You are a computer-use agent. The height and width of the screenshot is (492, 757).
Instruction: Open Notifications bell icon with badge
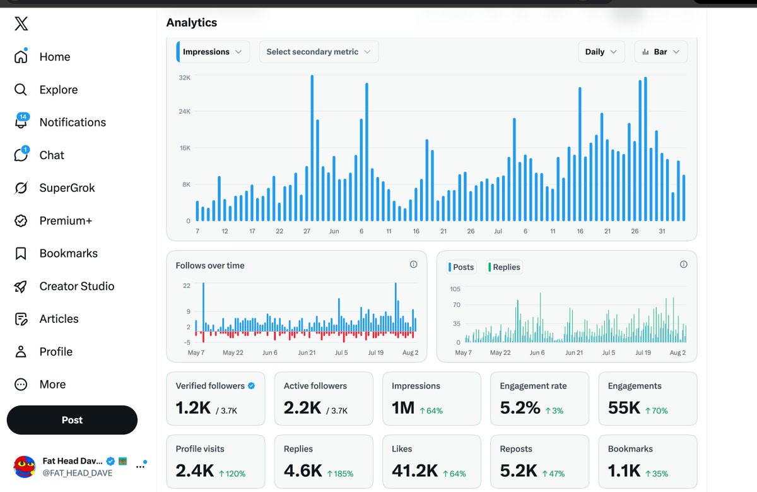pyautogui.click(x=21, y=121)
